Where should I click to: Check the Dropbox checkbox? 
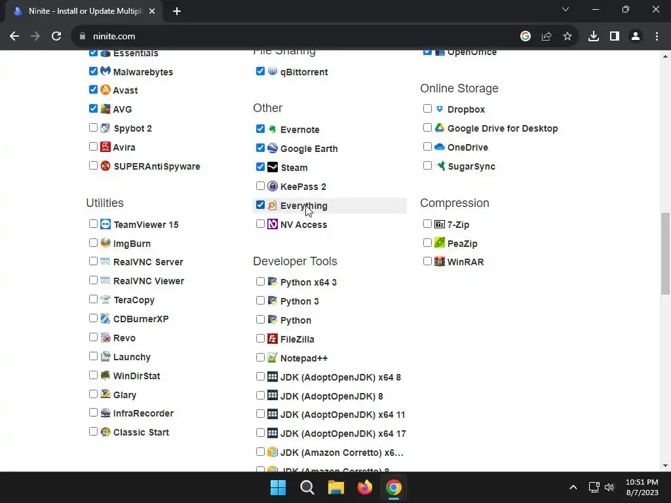[x=427, y=108]
